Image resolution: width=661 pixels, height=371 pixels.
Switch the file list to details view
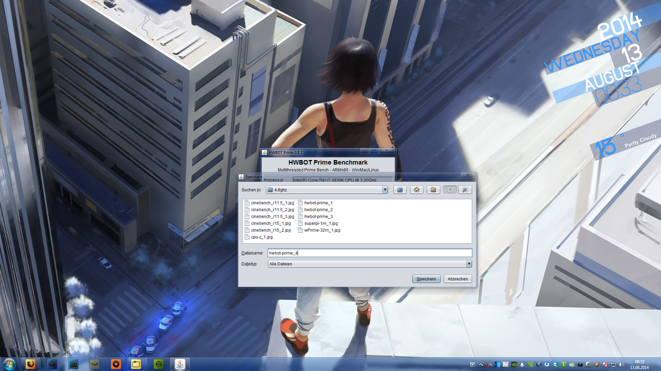465,190
